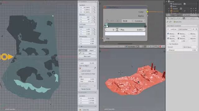Enable third Maximum checkbox in Limit Location
The image size is (199, 111).
point(189,38)
